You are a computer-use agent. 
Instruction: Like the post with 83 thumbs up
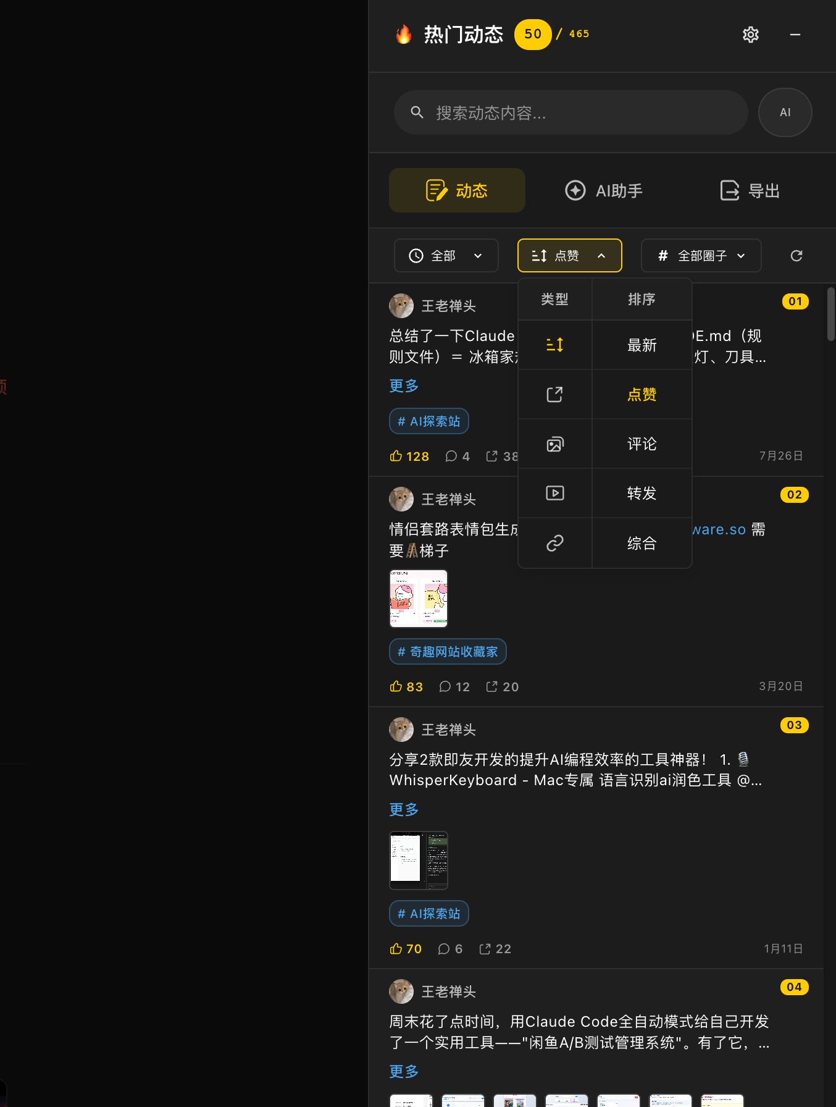tap(406, 686)
